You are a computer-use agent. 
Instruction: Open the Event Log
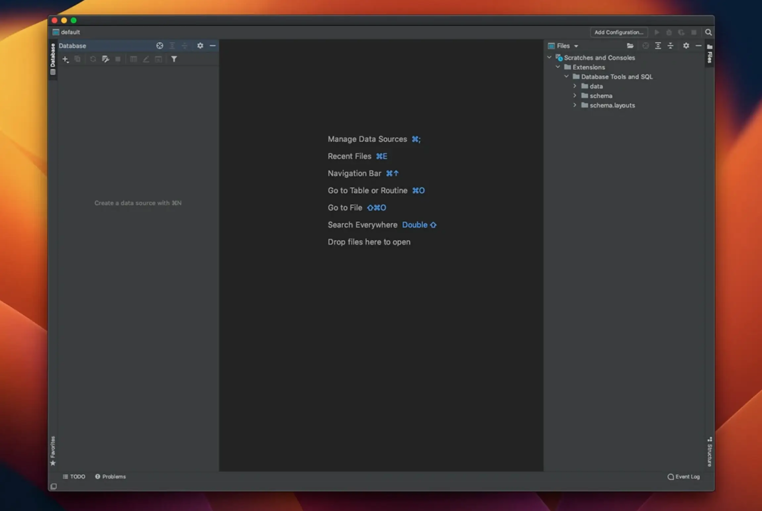click(x=684, y=477)
